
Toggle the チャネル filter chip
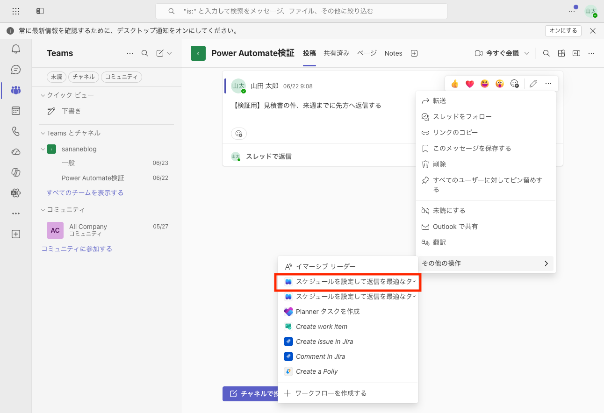(84, 77)
